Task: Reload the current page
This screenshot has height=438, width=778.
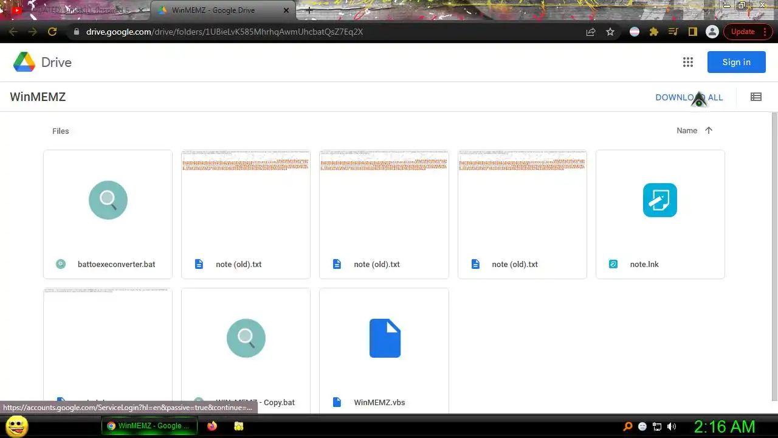Action: click(x=52, y=32)
